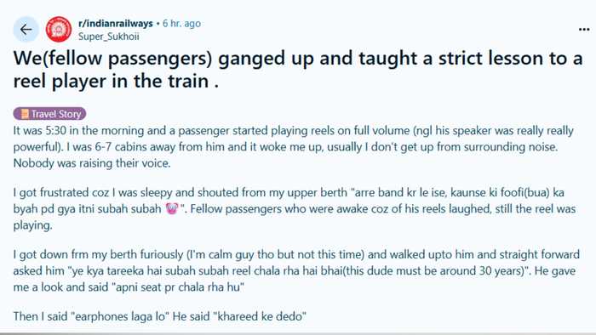Click the quote 'apni seat pr chala rha hu'
This screenshot has width=596, height=335.
[x=177, y=287]
